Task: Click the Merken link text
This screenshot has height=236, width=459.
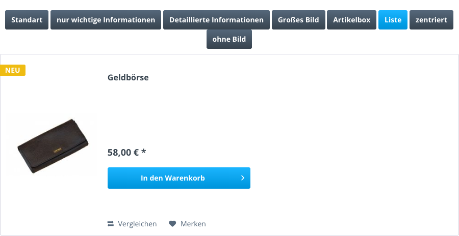Action: click(193, 224)
